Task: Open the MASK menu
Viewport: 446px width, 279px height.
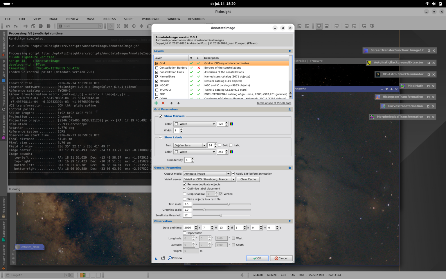Action: pos(91,19)
